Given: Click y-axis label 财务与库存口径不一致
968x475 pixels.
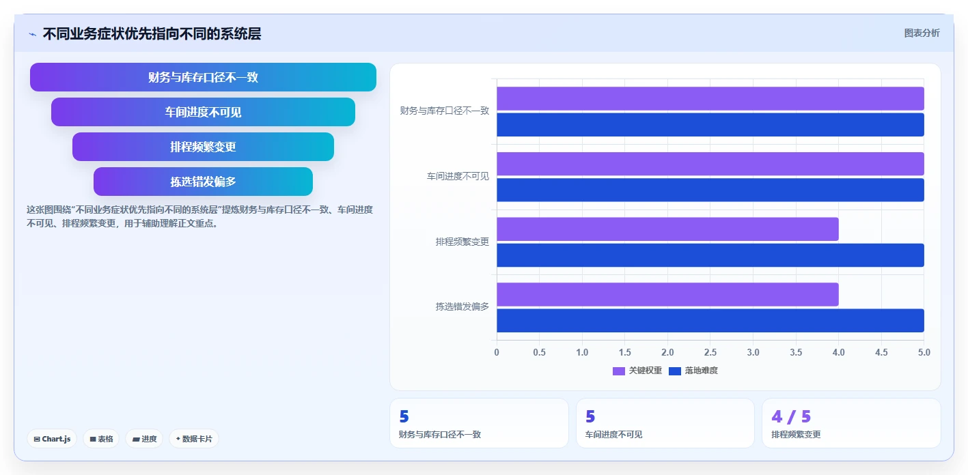Looking at the screenshot, I should click(445, 111).
